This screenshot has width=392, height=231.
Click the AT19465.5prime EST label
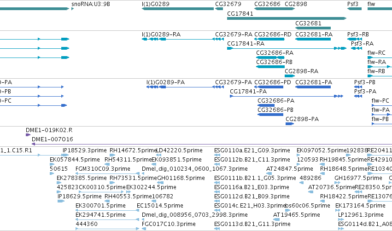[297, 215]
